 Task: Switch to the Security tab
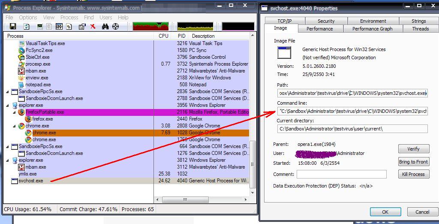point(326,21)
